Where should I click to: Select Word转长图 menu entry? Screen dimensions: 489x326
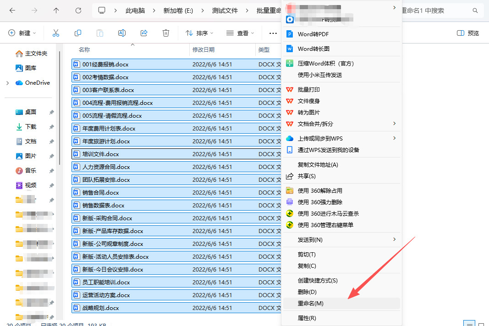click(341, 49)
